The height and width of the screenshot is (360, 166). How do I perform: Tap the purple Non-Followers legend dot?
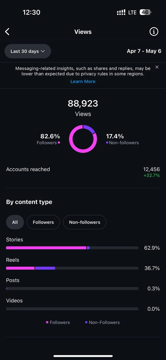(x=86, y=322)
